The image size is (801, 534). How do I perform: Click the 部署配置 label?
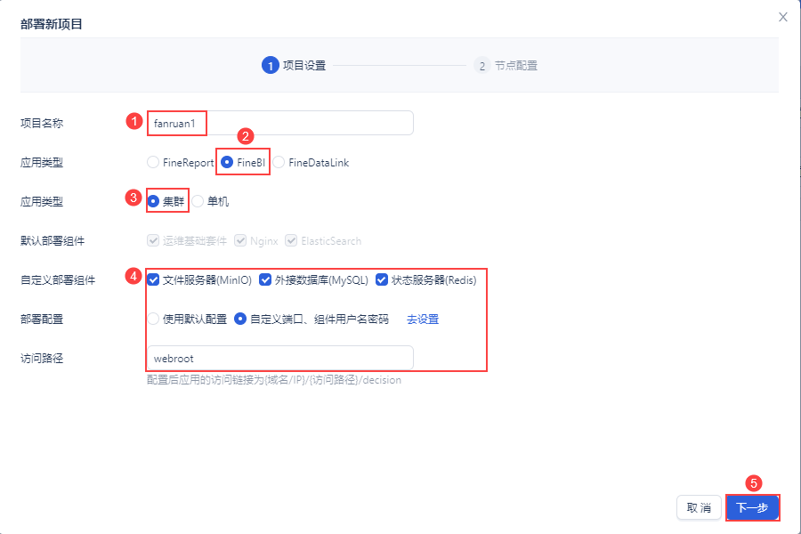coord(42,319)
